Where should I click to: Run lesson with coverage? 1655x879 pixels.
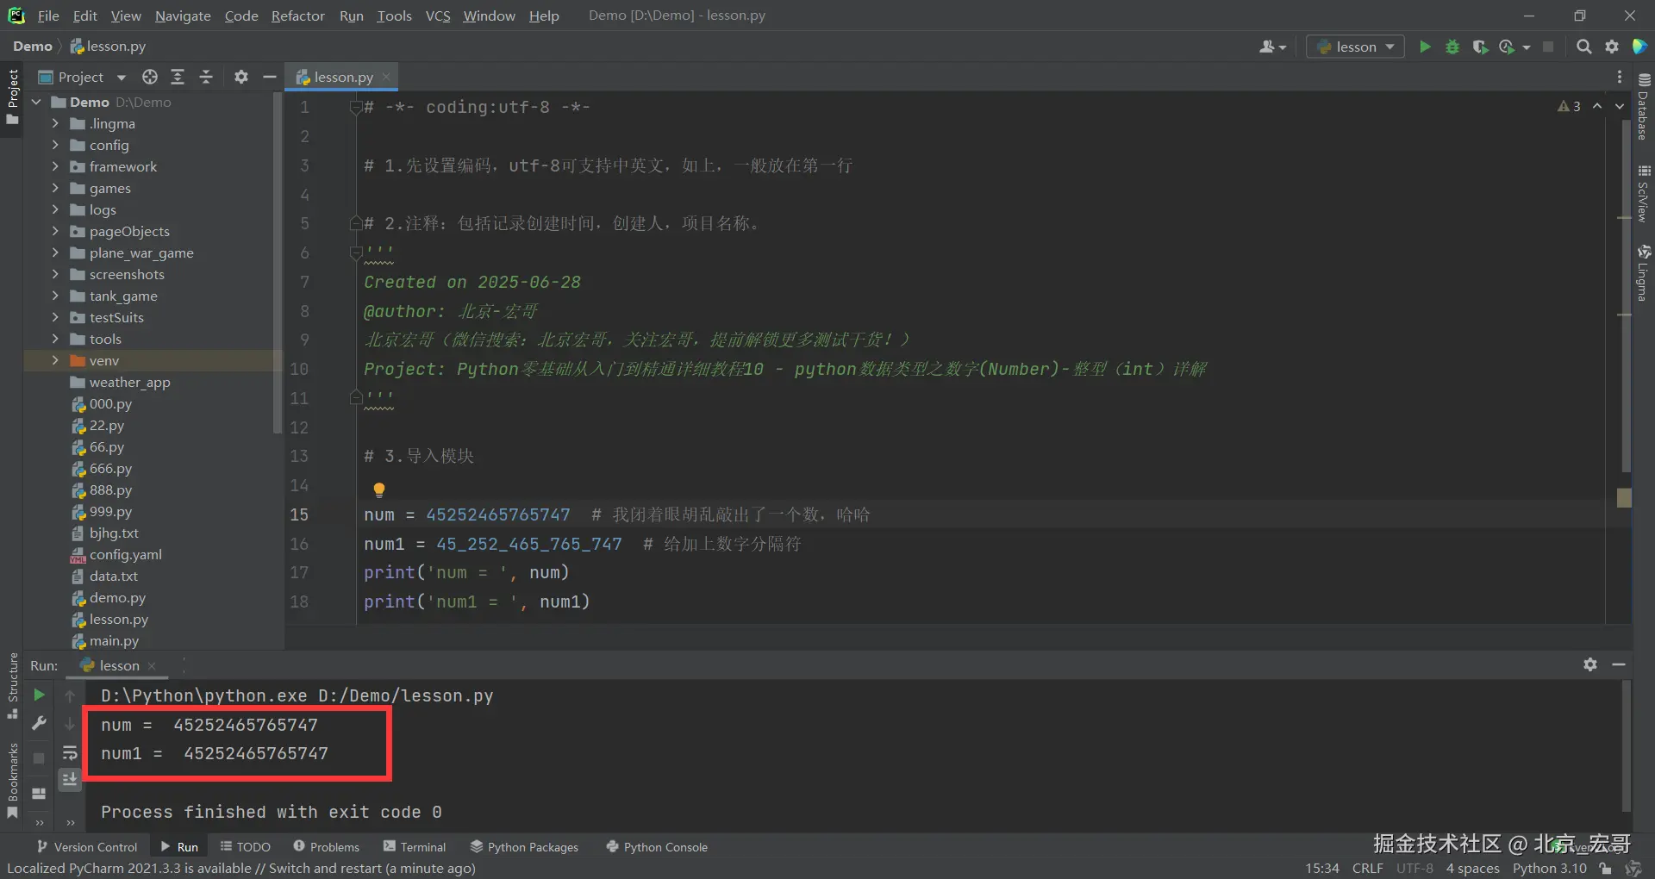point(1480,47)
